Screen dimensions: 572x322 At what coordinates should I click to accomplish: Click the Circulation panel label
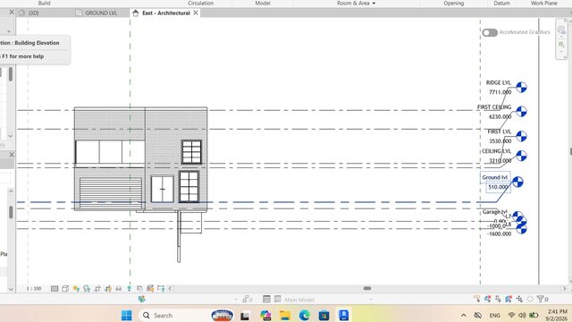pos(200,3)
